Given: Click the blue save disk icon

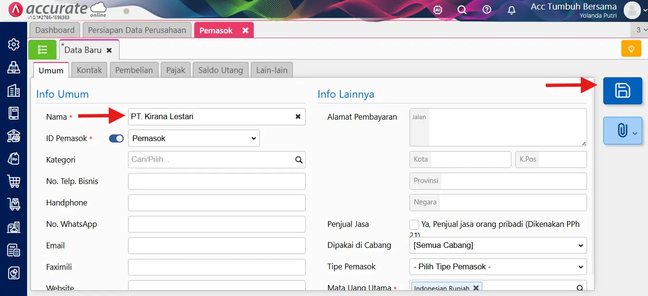Looking at the screenshot, I should pyautogui.click(x=622, y=91).
